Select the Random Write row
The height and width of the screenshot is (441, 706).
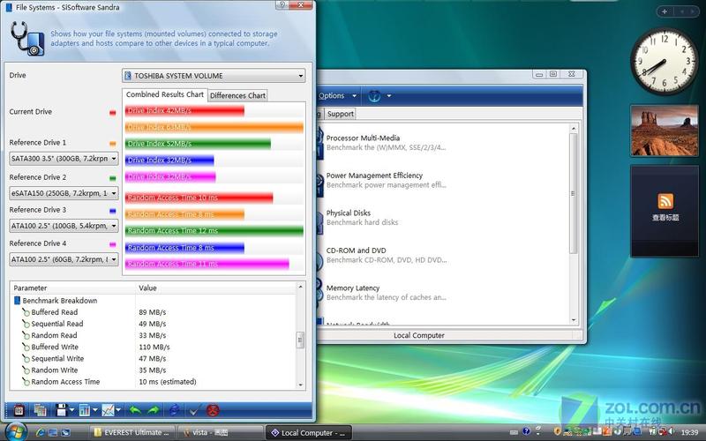point(153,370)
